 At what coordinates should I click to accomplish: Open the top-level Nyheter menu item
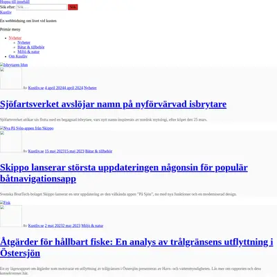point(15,38)
